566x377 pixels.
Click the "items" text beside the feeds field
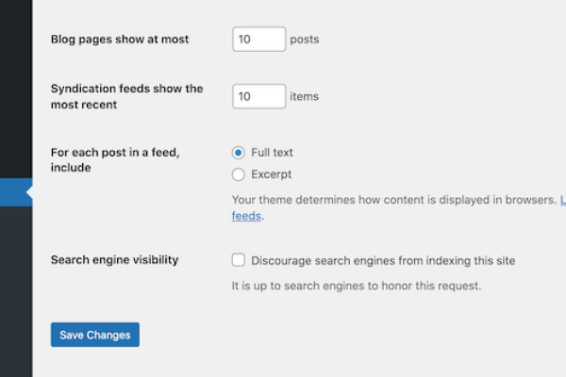pyautogui.click(x=305, y=96)
